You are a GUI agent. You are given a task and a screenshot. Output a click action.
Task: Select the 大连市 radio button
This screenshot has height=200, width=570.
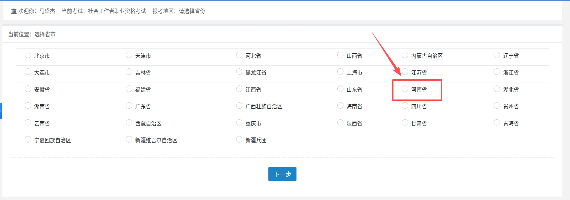[x=28, y=72]
